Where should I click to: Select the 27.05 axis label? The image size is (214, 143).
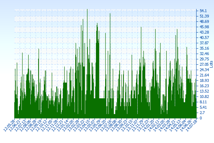(204, 64)
